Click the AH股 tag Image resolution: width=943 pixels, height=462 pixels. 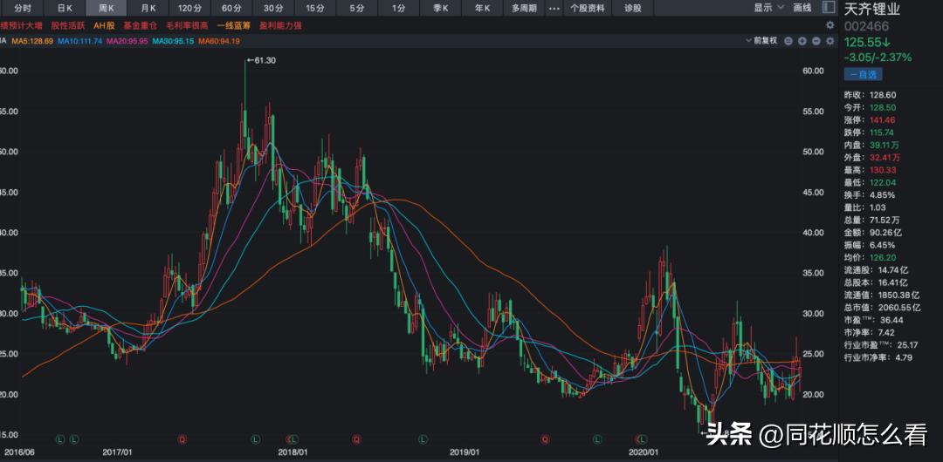(104, 26)
